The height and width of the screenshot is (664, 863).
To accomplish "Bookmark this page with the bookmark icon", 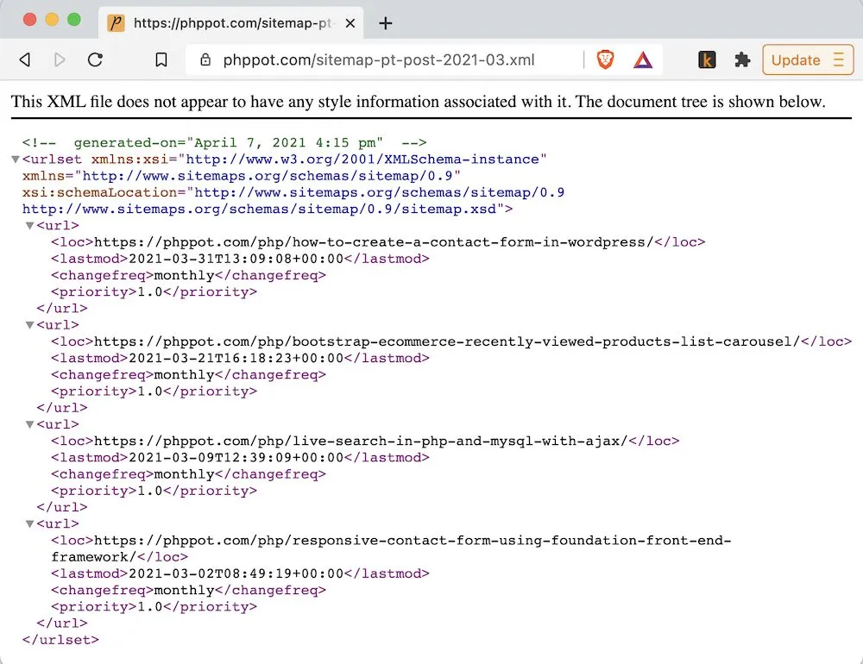I will click(161, 60).
